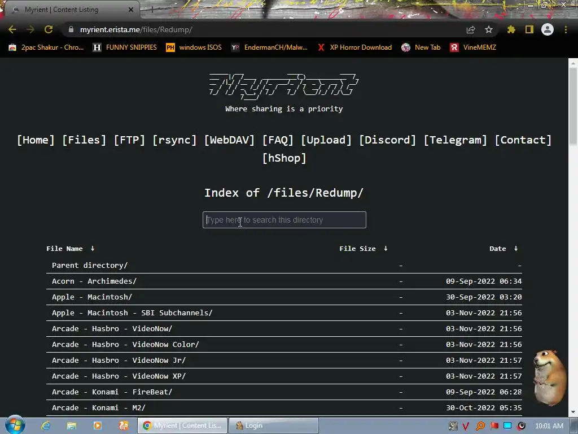578x434 pixels.
Task: Reload the page with the refresh icon
Action: tap(49, 29)
